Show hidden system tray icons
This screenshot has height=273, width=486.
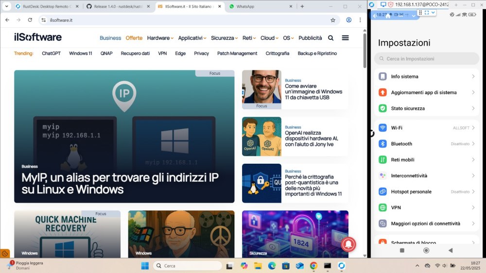(417, 266)
